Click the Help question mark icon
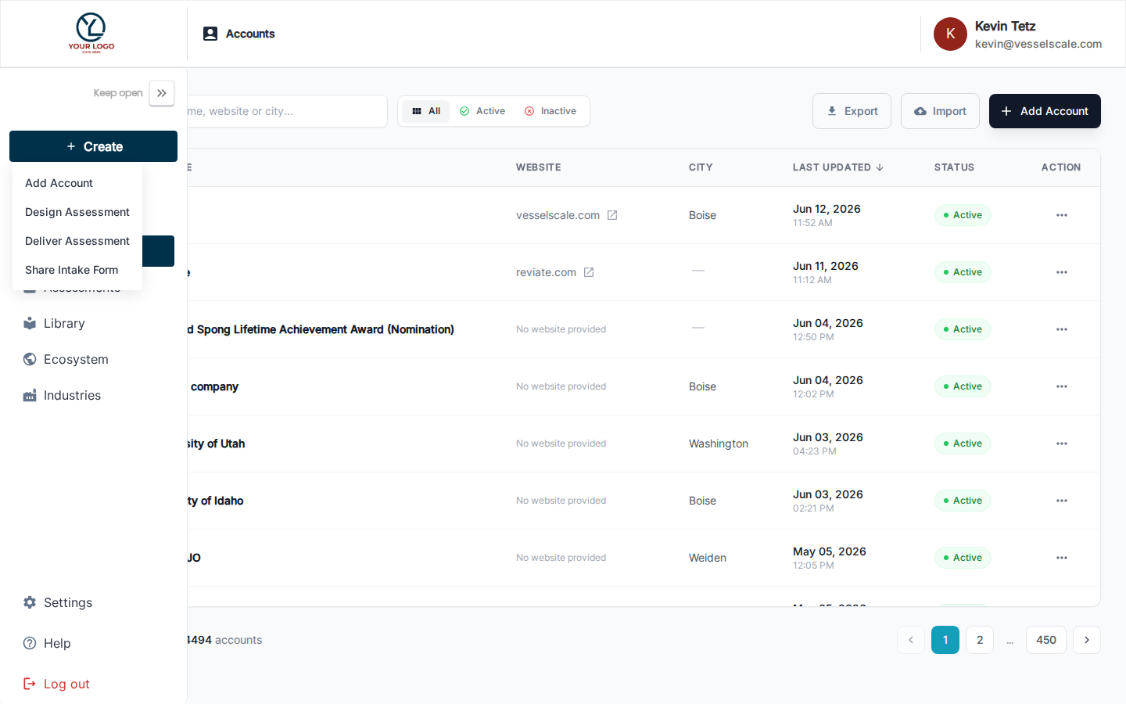1126x704 pixels. (x=30, y=643)
